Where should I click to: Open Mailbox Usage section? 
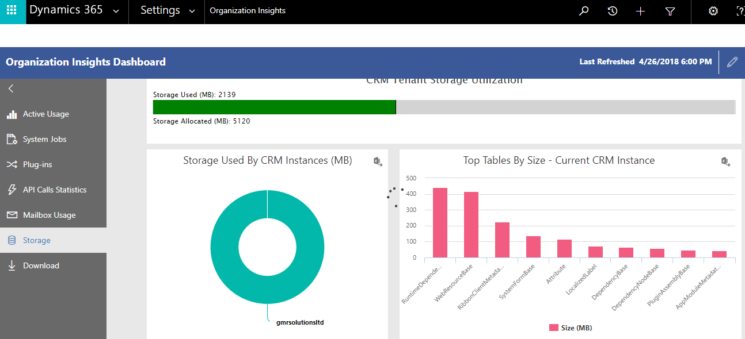(49, 215)
